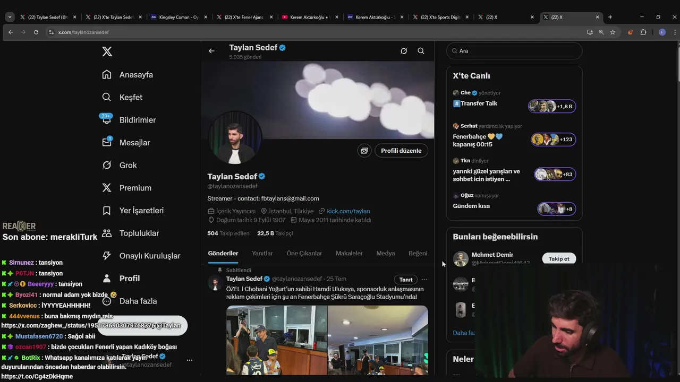This screenshot has height=382, width=680.
Task: Click Profili düzenle button
Action: (401, 151)
